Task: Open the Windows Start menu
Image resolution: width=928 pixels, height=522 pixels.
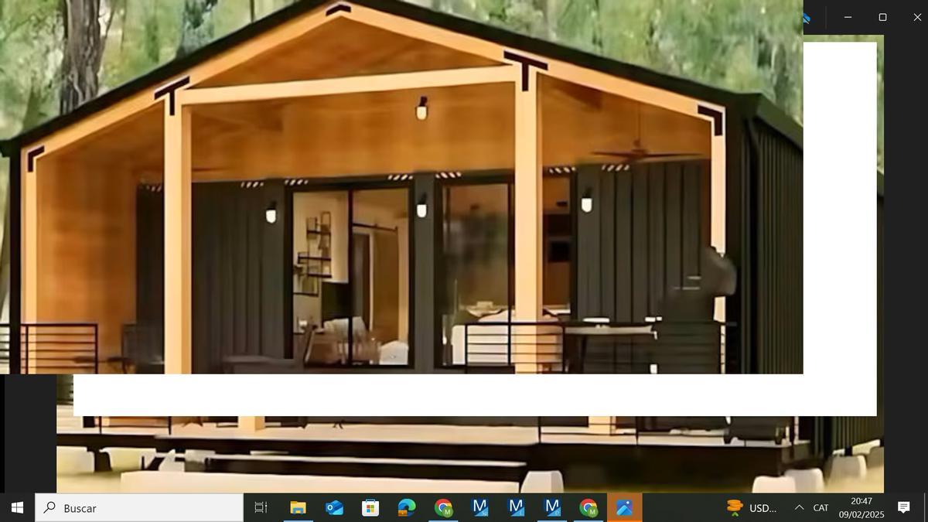Action: tap(17, 507)
